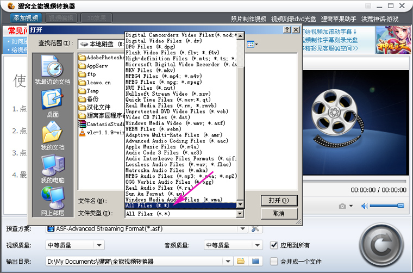
Task: Click the 取消 cancel button
Action: (279, 213)
